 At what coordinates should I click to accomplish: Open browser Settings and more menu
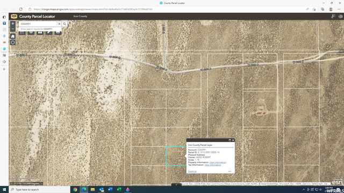(339, 9)
